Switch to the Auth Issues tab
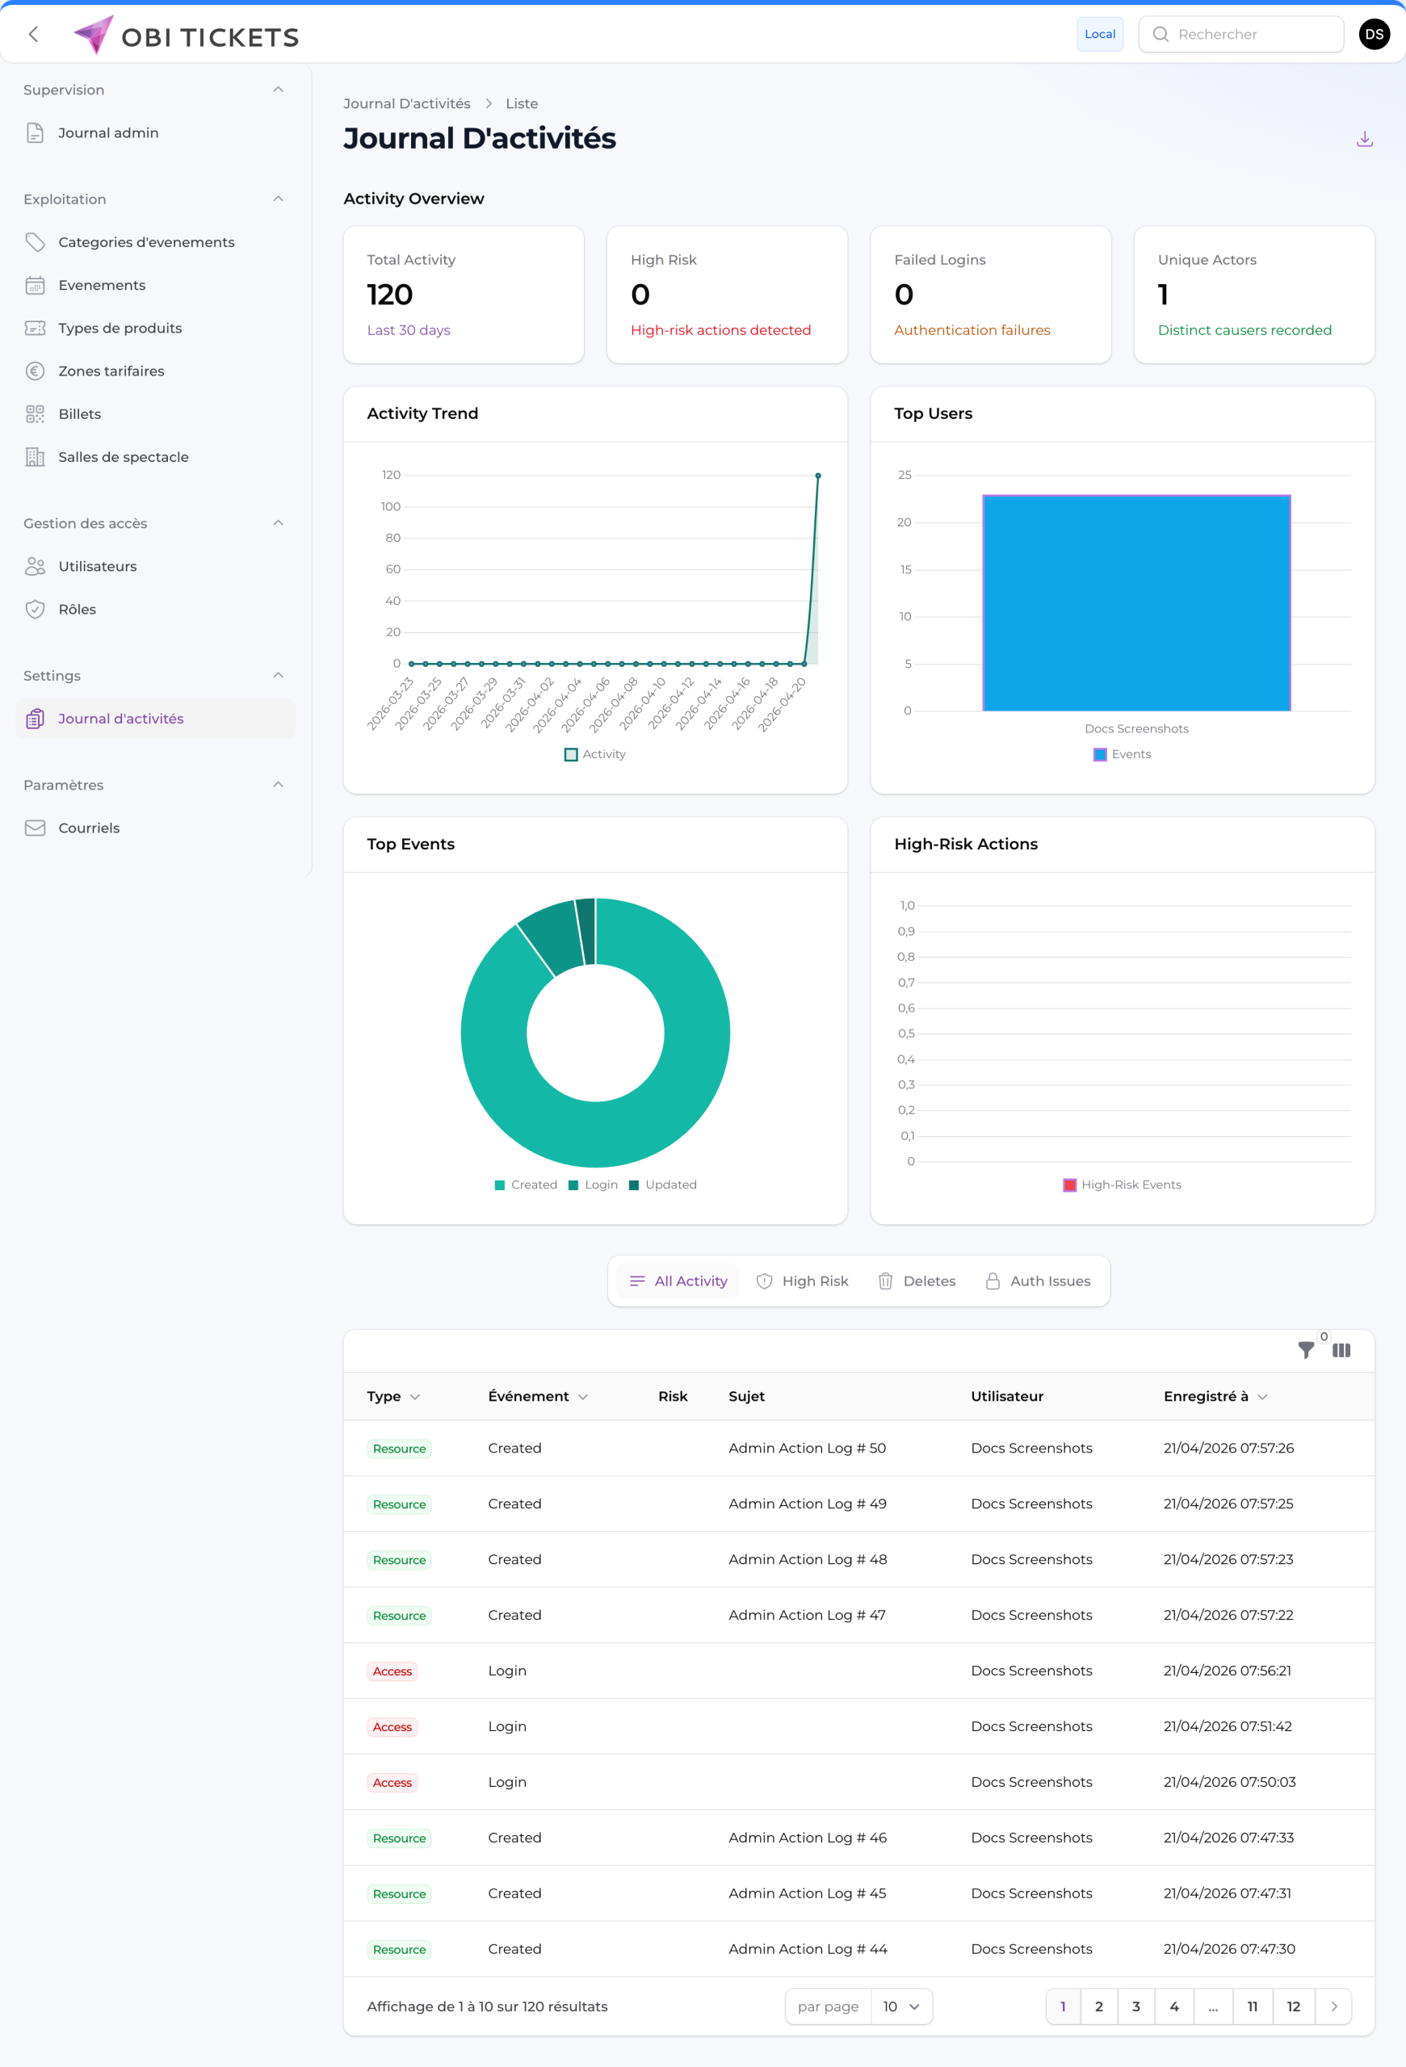The image size is (1406, 2067). (x=1038, y=1280)
